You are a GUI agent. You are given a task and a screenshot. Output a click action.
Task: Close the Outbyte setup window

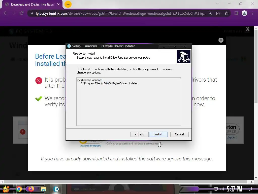coord(185,47)
